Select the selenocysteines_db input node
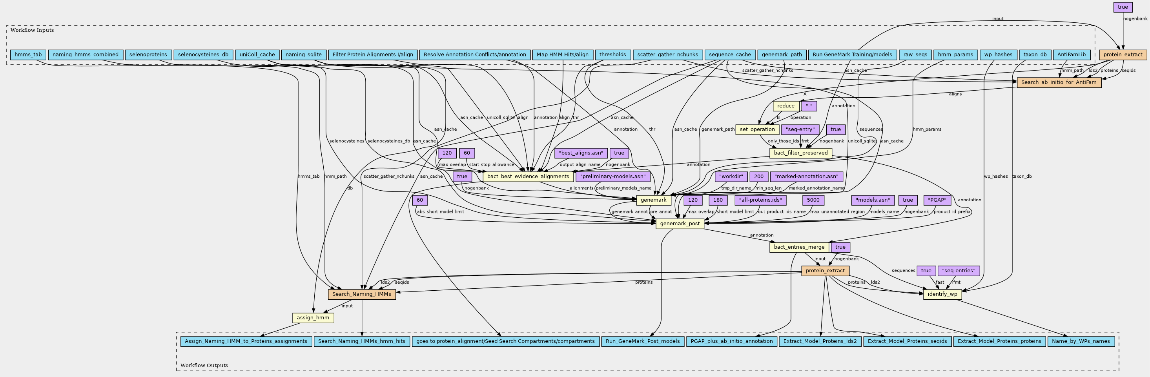 click(203, 55)
